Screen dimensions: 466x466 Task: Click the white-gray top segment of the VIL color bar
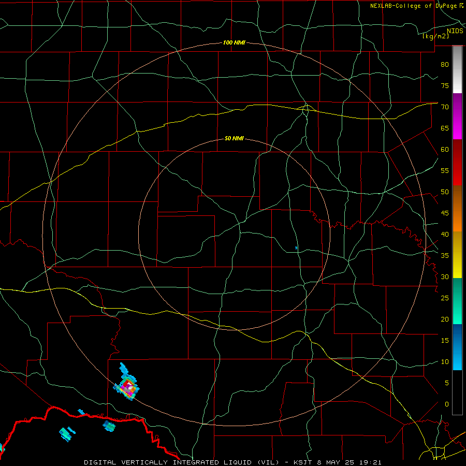(x=457, y=69)
